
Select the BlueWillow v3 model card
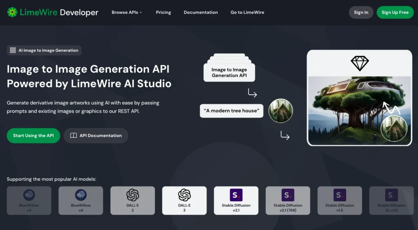[x=29, y=200]
